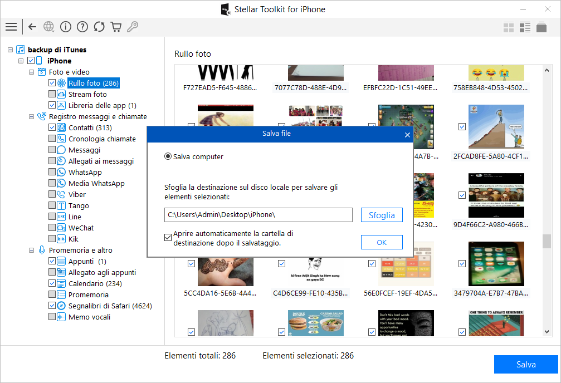The width and height of the screenshot is (561, 383).
Task: Open the hamburger menu
Action: (x=11, y=27)
